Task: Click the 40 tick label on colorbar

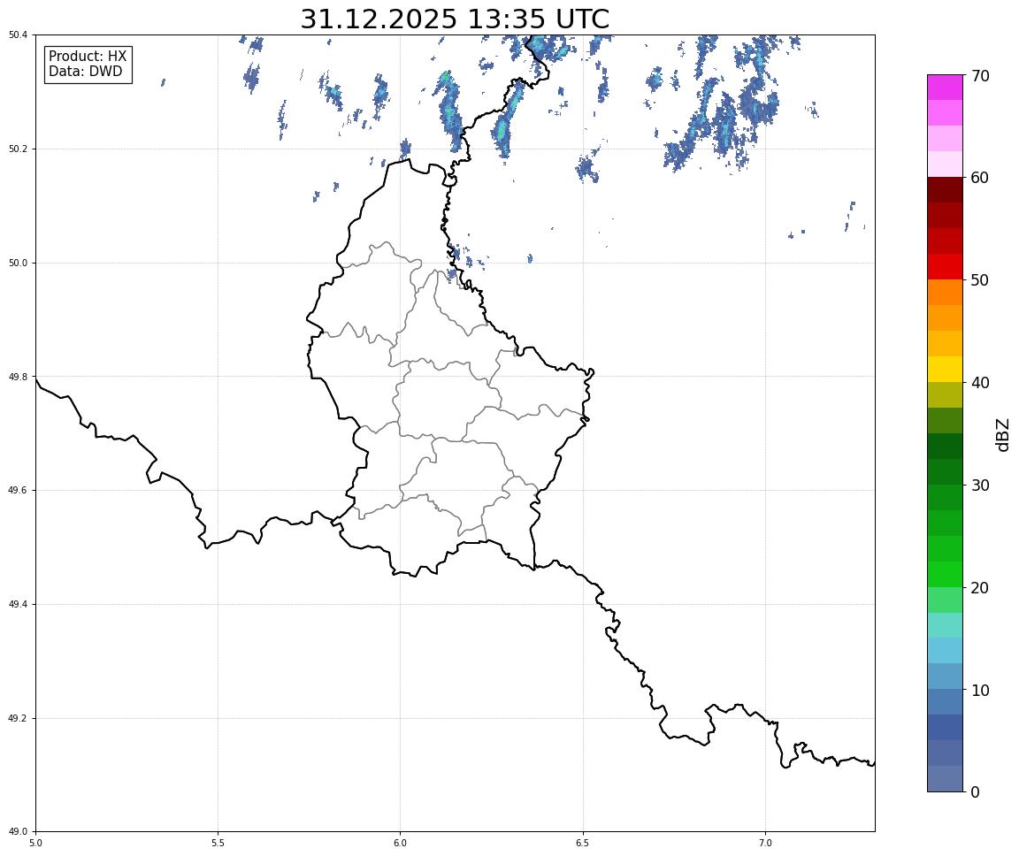Action: point(980,383)
